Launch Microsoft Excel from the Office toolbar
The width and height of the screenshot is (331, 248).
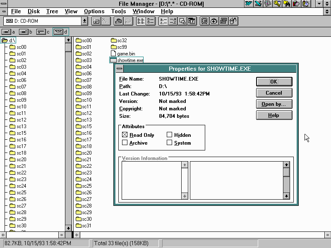coord(258,4)
